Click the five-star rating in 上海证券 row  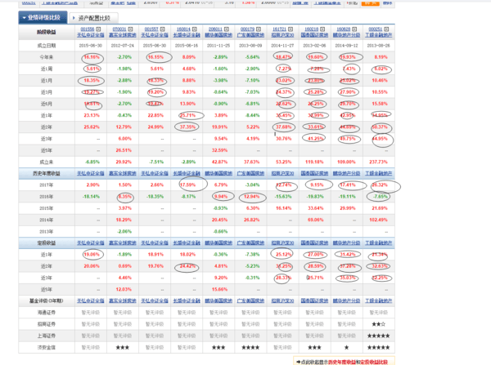click(379, 336)
